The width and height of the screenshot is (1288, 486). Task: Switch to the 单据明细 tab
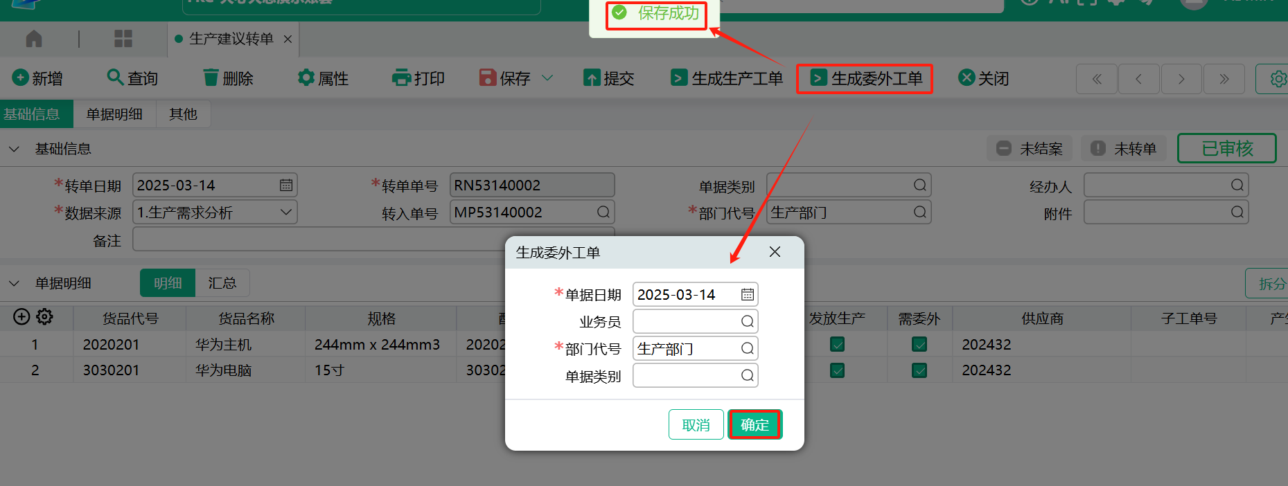coord(114,114)
